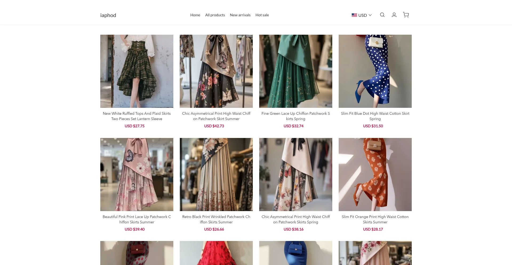
Task: Click the user account icon
Action: point(394,15)
